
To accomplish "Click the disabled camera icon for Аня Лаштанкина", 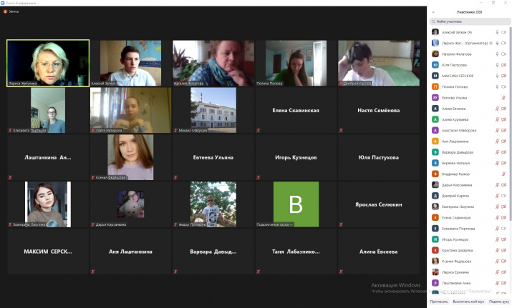I will pyautogui.click(x=504, y=141).
